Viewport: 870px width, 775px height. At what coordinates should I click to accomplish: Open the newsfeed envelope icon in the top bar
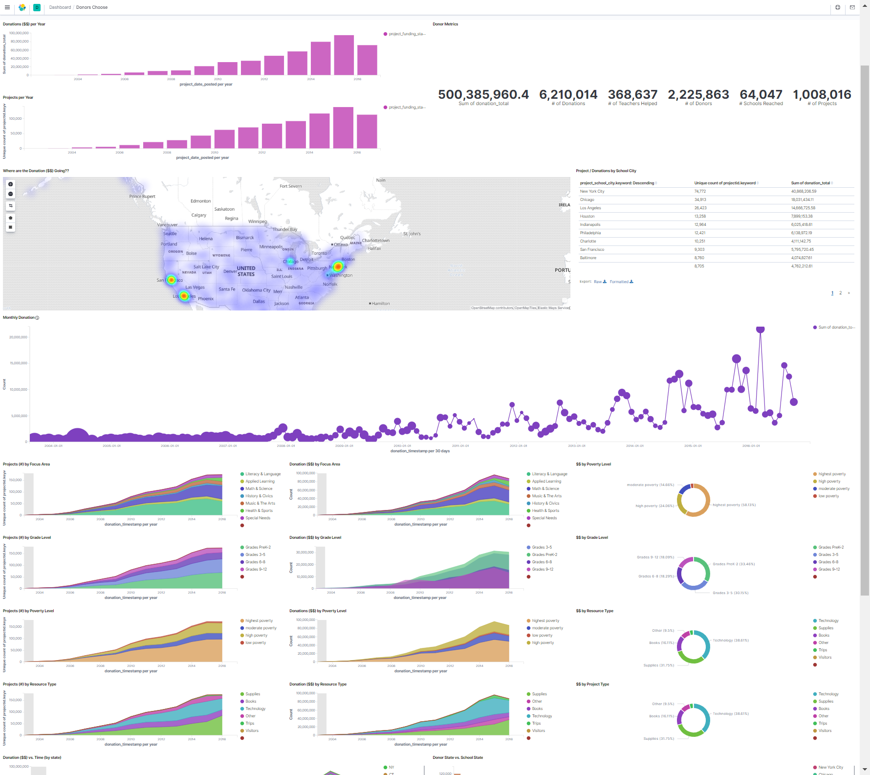click(852, 7)
